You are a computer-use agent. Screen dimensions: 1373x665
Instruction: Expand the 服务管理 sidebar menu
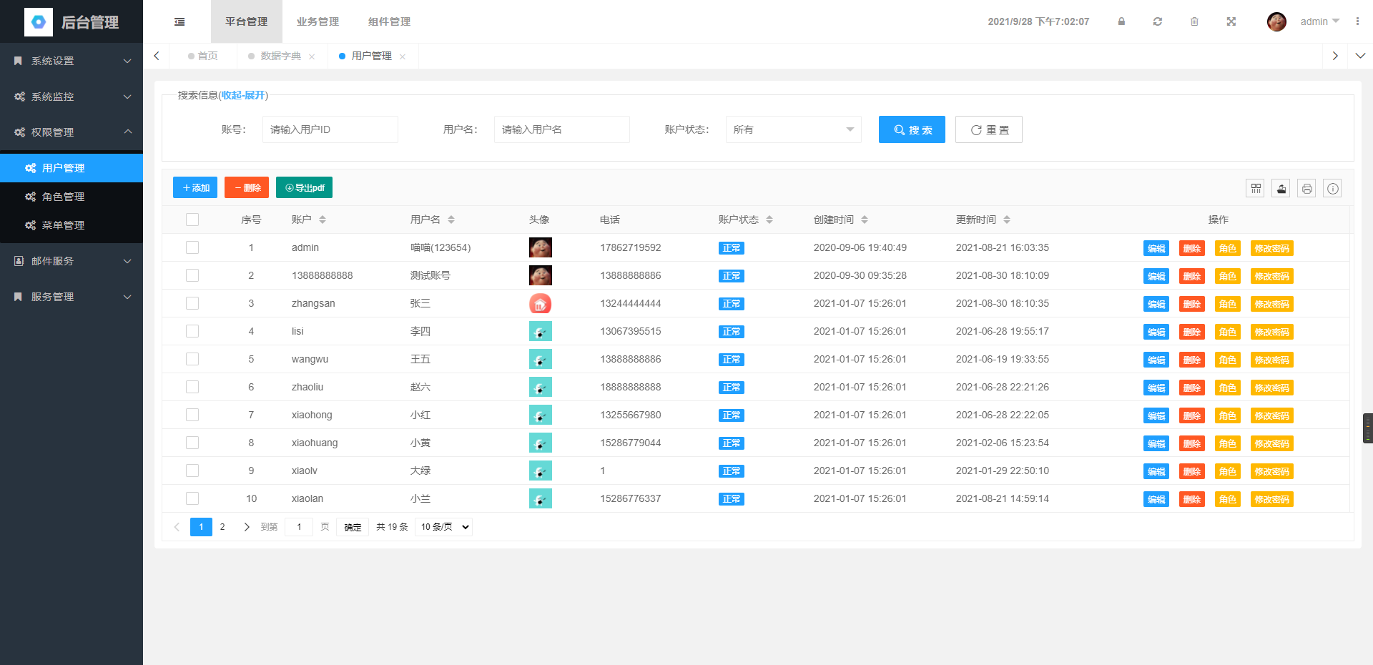72,297
